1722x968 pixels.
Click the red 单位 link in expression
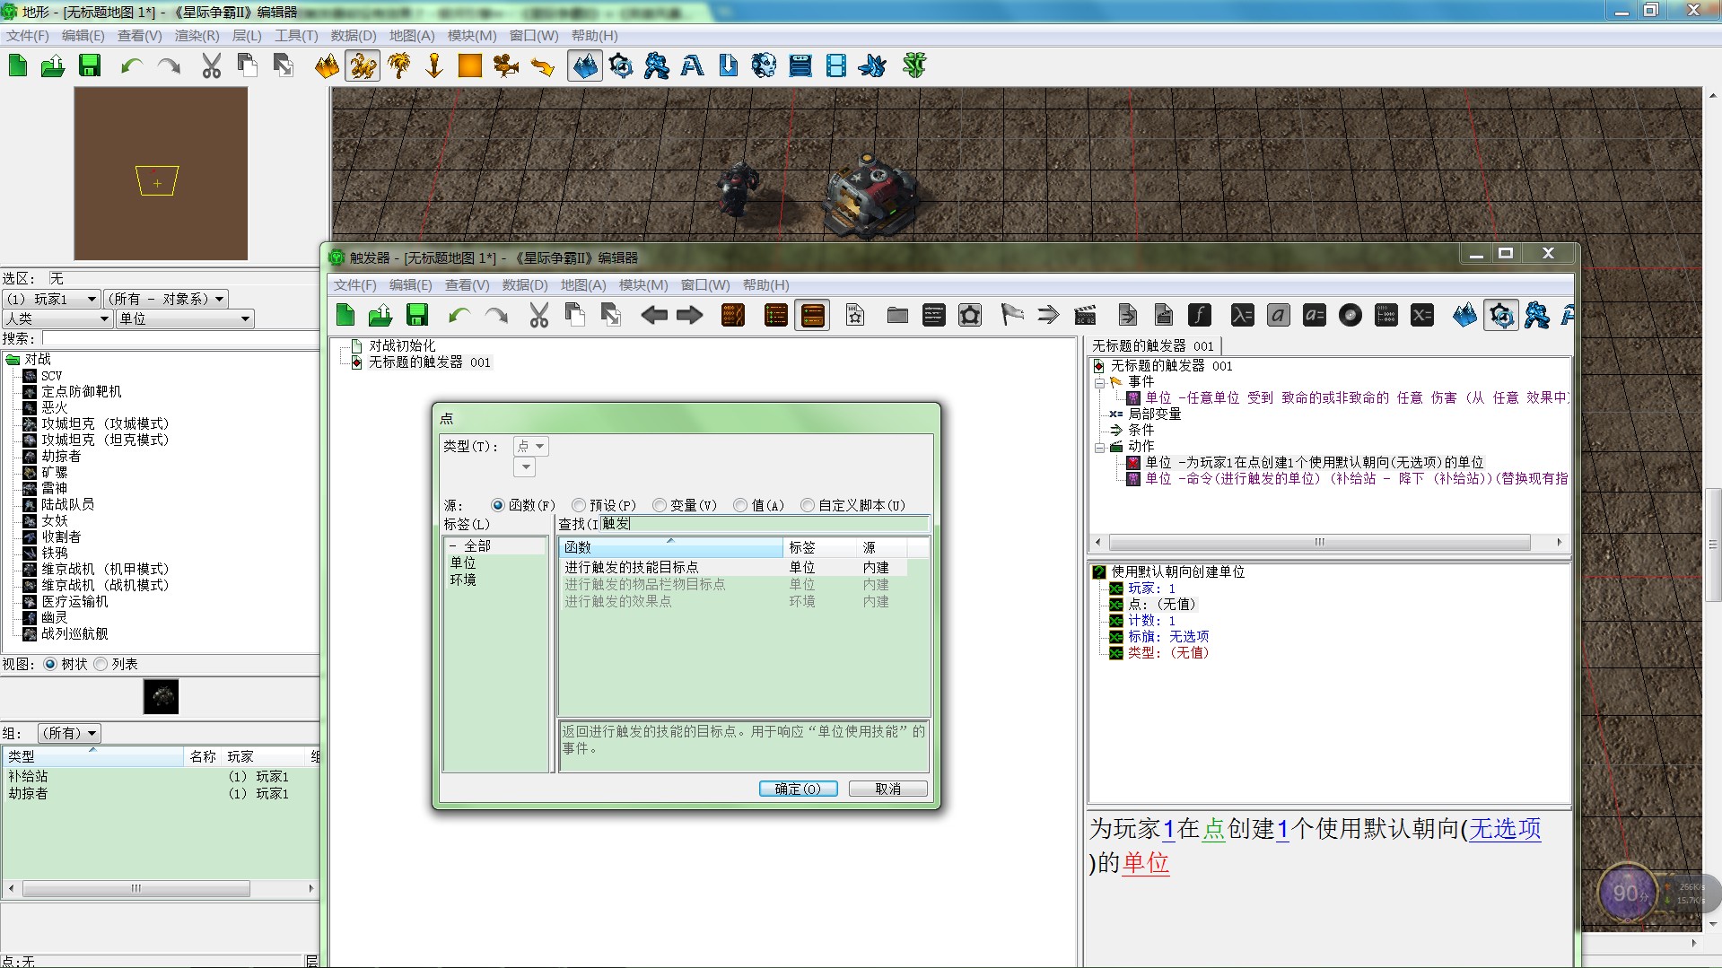1146,863
